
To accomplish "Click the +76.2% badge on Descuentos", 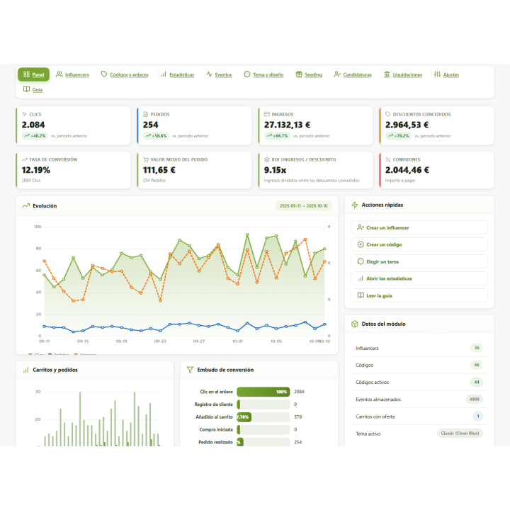I will click(x=398, y=135).
